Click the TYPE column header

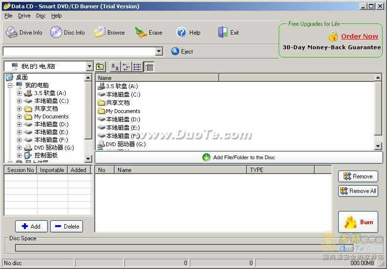281,170
